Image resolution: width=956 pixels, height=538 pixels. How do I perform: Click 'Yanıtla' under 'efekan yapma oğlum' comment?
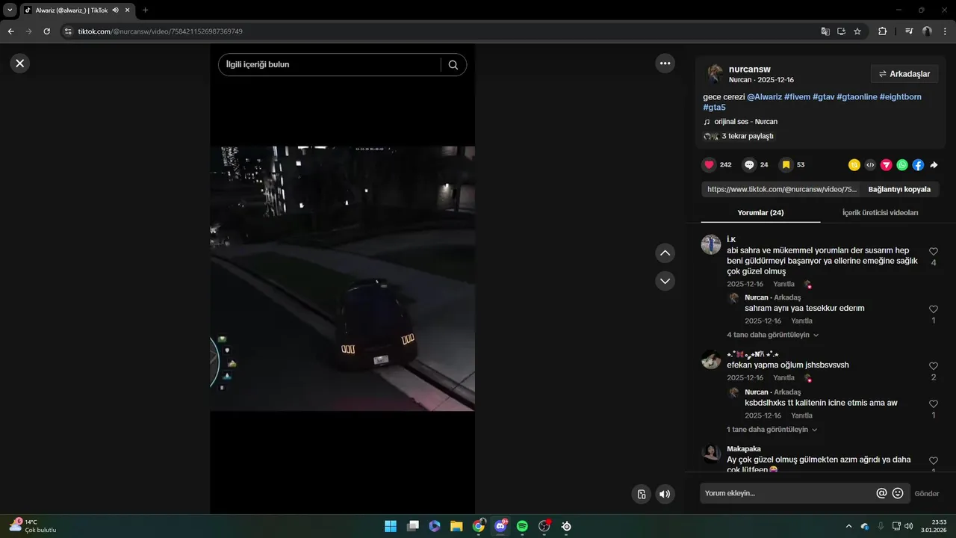point(783,378)
